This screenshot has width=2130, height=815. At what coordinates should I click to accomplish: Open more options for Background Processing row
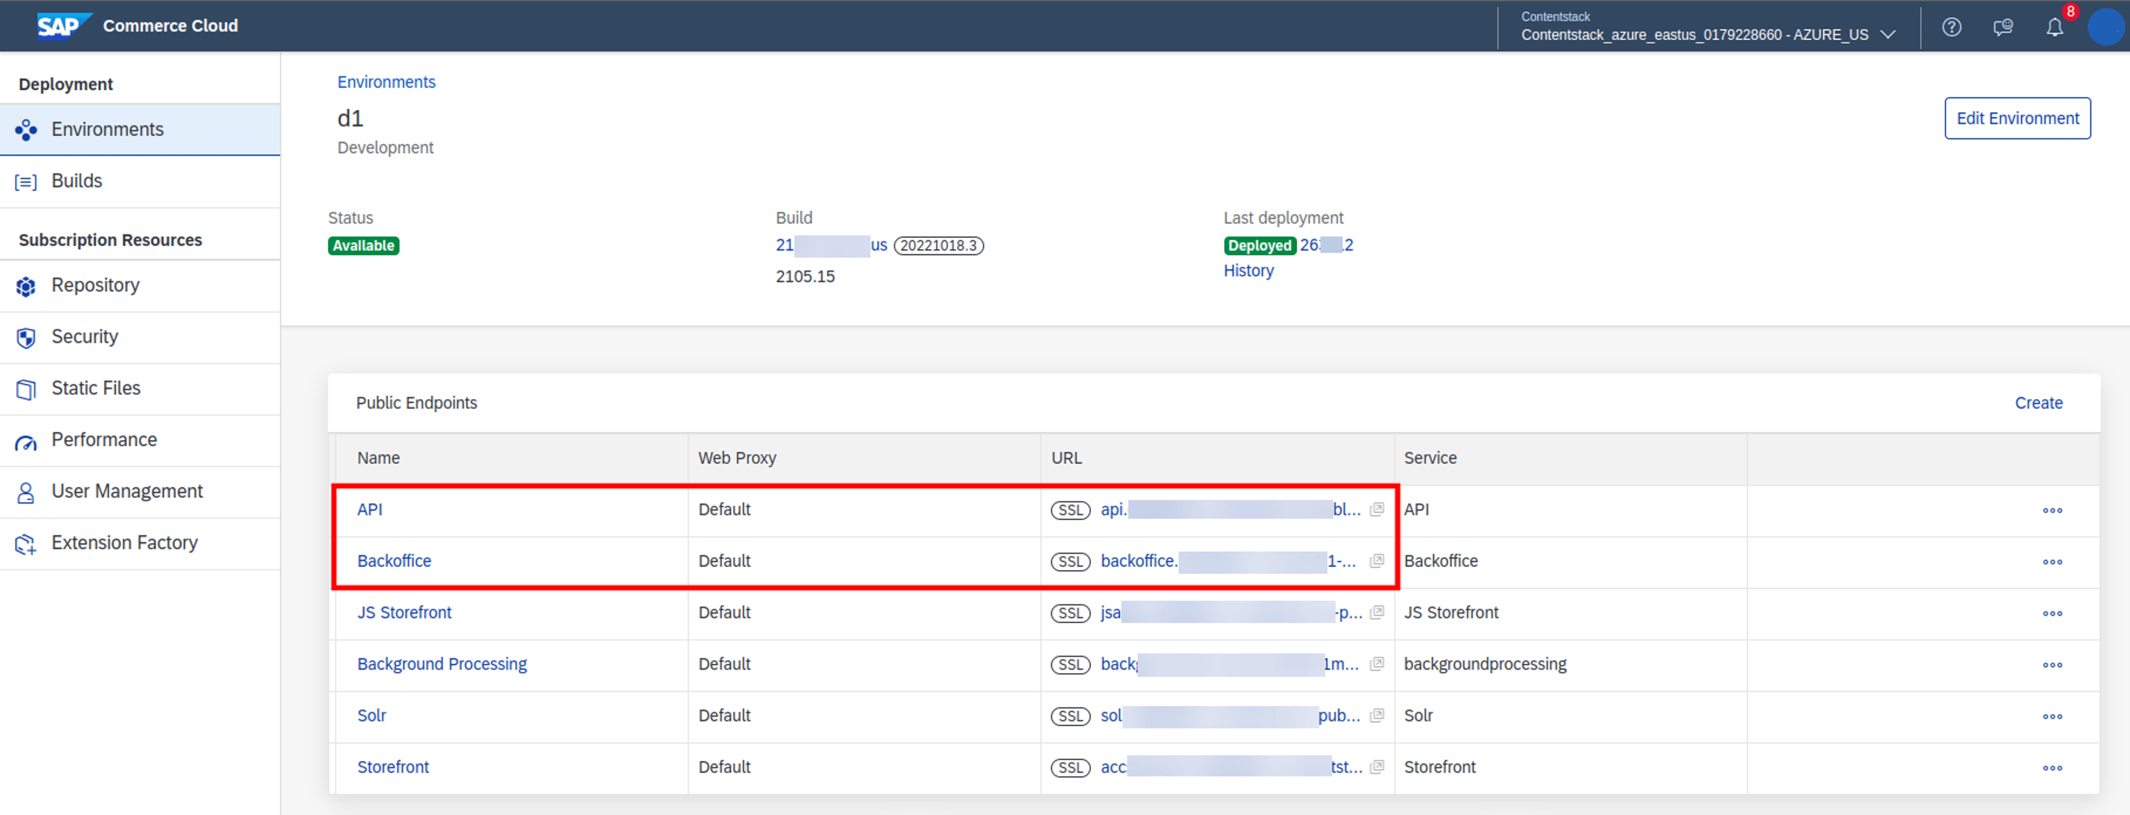[2052, 665]
